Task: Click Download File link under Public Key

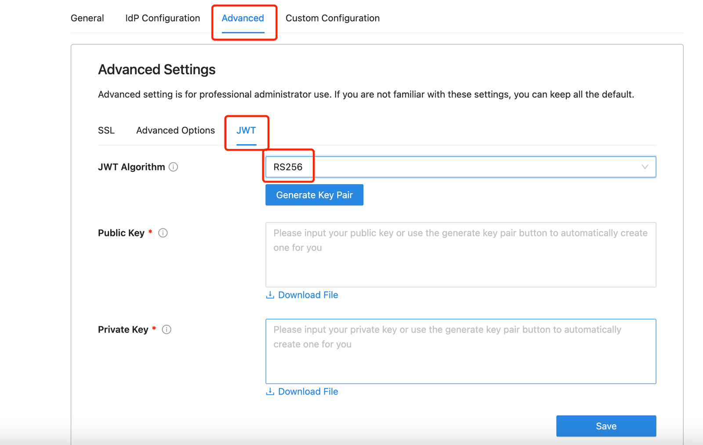Action: coord(308,295)
